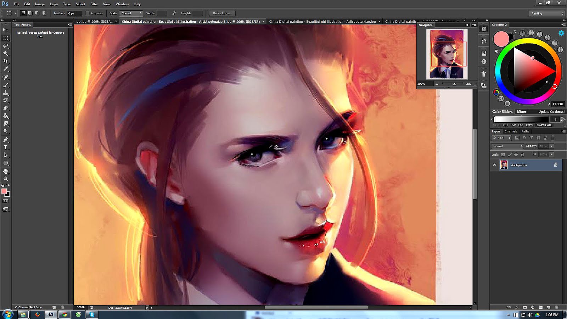Hide the Background layer visibility eye
567x319 pixels.
point(494,165)
